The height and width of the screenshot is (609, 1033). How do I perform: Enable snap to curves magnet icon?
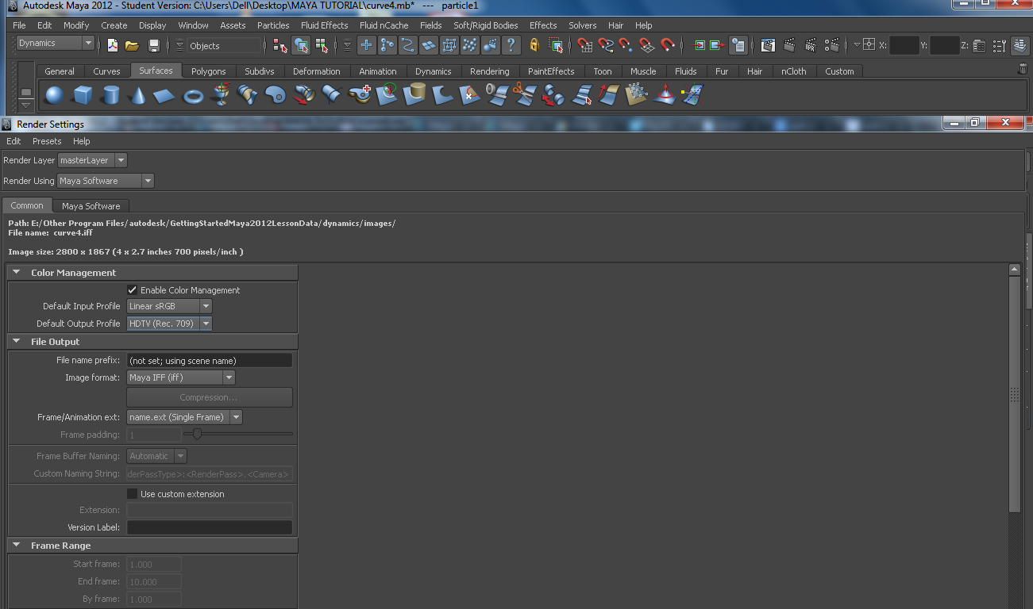pyautogui.click(x=606, y=45)
